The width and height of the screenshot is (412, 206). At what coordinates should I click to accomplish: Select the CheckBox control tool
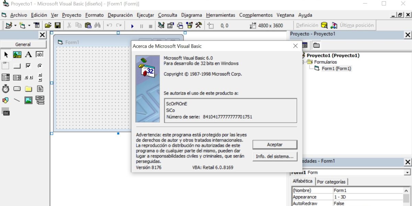click(x=28, y=66)
